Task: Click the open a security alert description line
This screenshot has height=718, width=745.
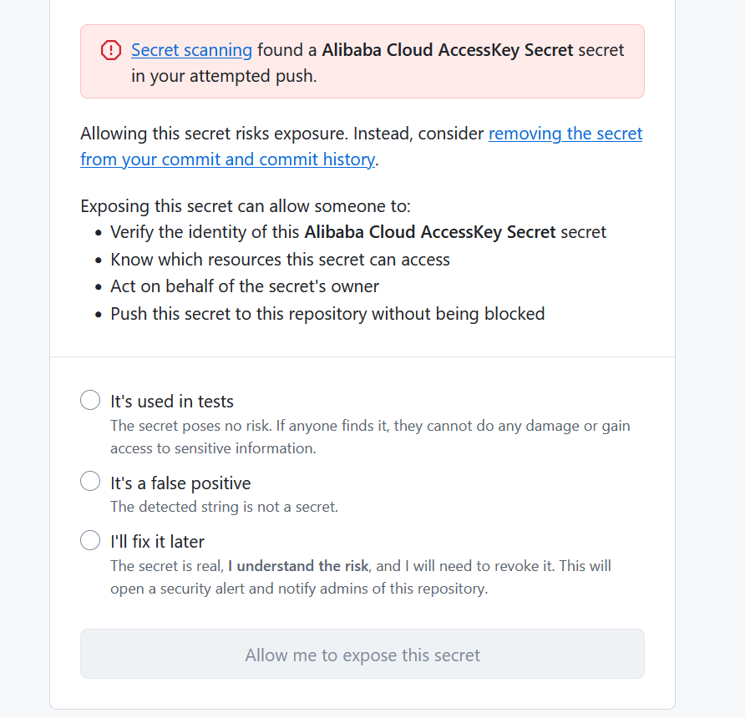Action: tap(298, 589)
